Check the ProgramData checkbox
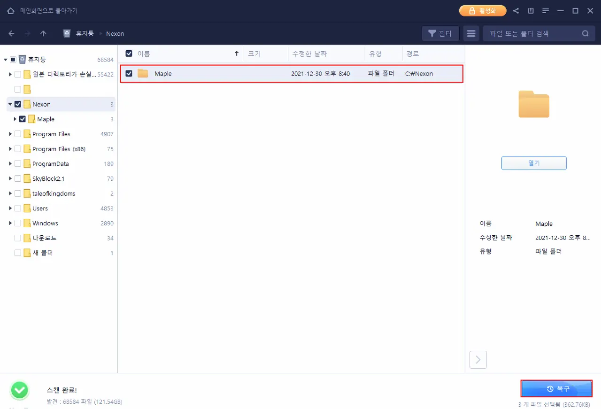Image resolution: width=601 pixels, height=409 pixels. click(x=18, y=163)
